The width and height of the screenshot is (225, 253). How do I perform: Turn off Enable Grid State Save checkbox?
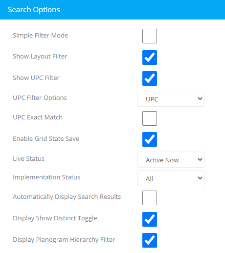[x=150, y=139]
